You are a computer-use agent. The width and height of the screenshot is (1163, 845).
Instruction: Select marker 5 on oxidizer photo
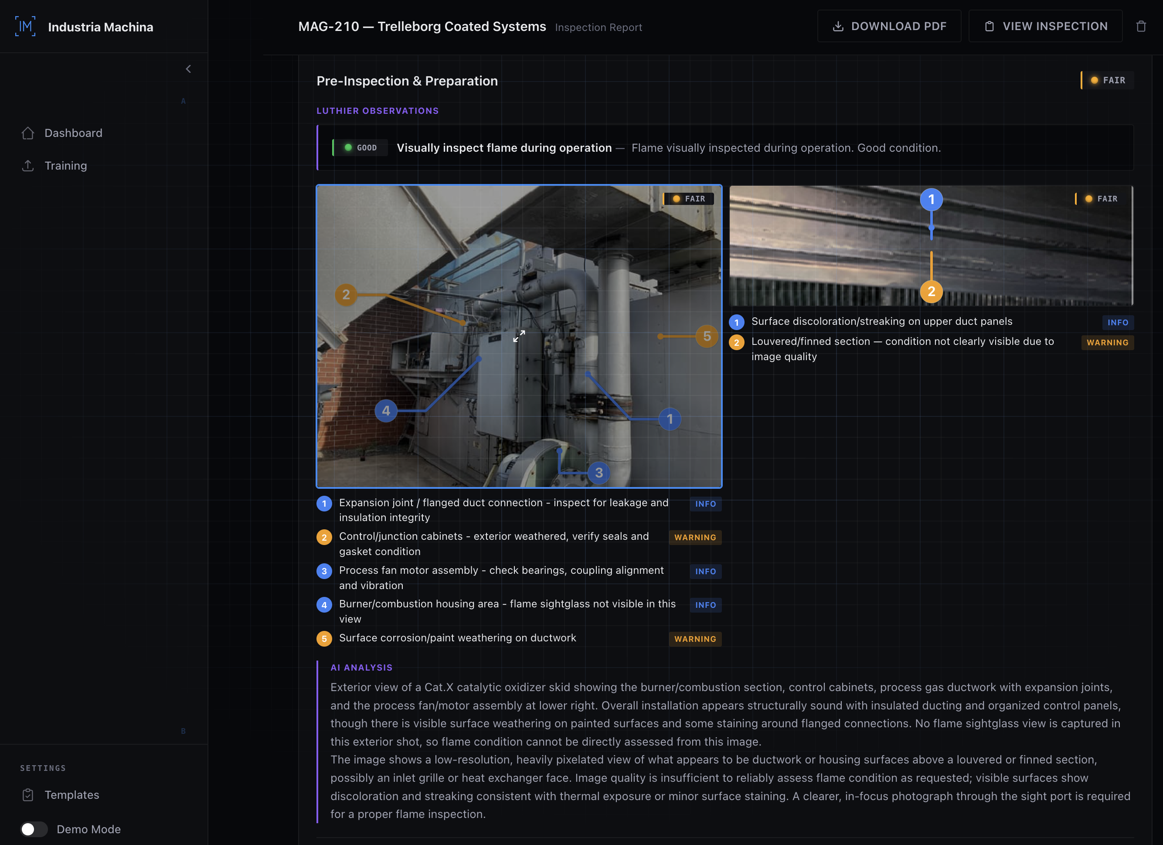pos(707,336)
